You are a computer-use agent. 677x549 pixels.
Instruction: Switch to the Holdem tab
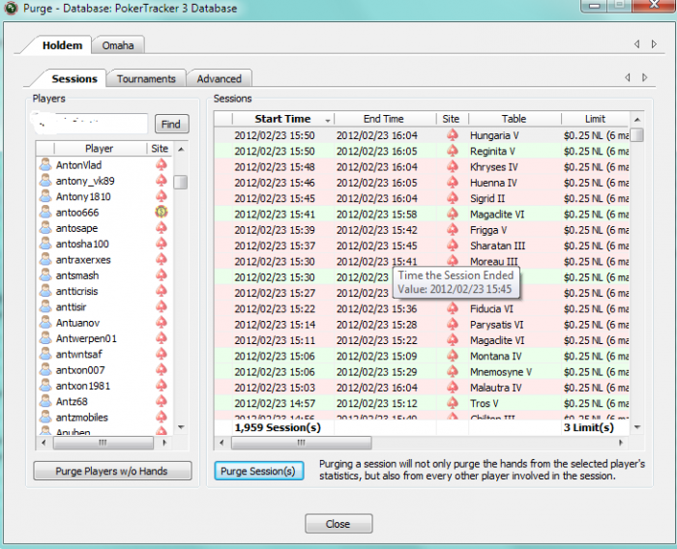(x=62, y=45)
